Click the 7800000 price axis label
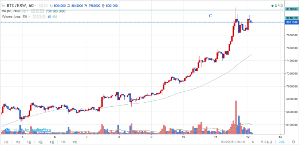Screen dimensions: 299x145 coord(291,35)
